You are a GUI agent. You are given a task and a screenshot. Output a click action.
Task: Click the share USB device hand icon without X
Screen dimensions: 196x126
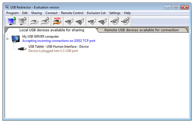click(34, 22)
